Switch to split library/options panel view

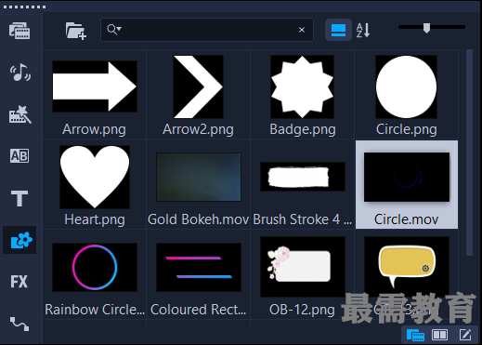coord(439,335)
